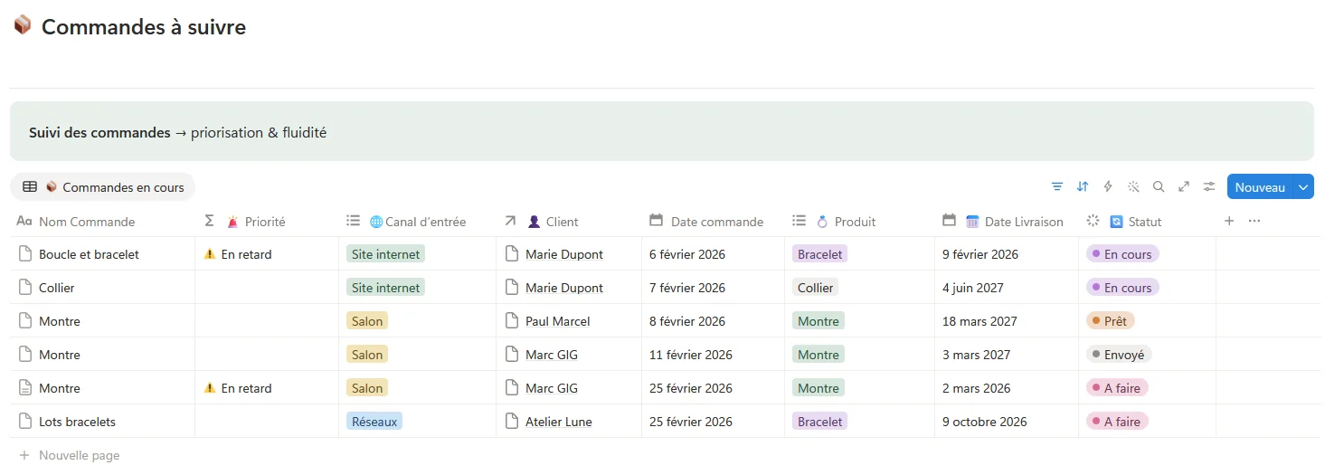Image resolution: width=1325 pixels, height=475 pixels.
Task: Click date 6 février 2026
Action: (687, 254)
